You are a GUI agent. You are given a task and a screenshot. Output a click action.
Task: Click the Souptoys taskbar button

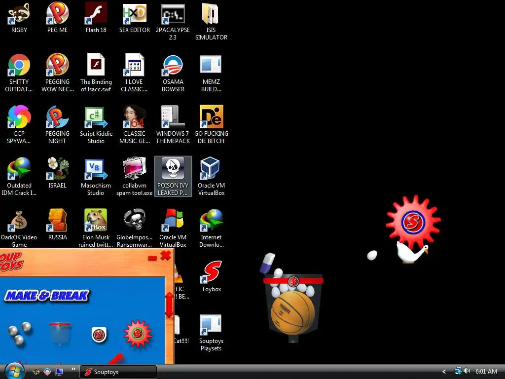[x=118, y=372]
